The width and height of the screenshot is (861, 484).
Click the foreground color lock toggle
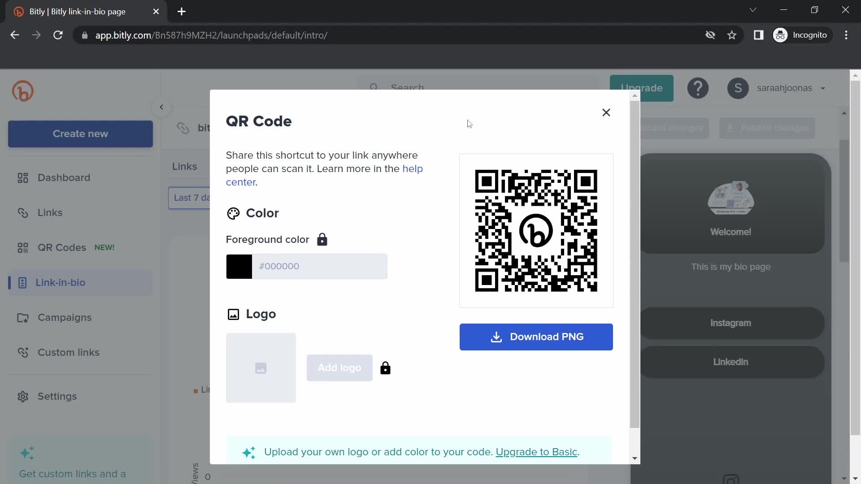(322, 239)
